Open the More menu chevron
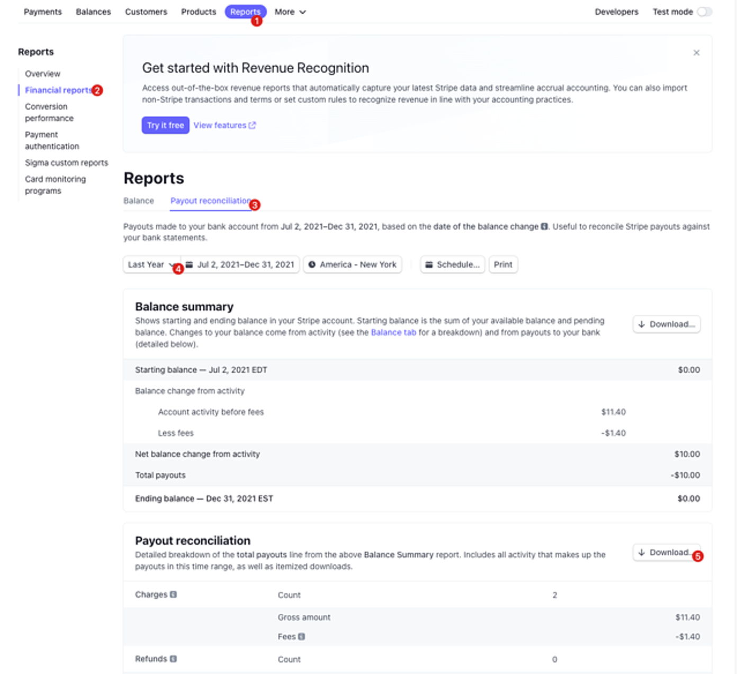 [303, 12]
